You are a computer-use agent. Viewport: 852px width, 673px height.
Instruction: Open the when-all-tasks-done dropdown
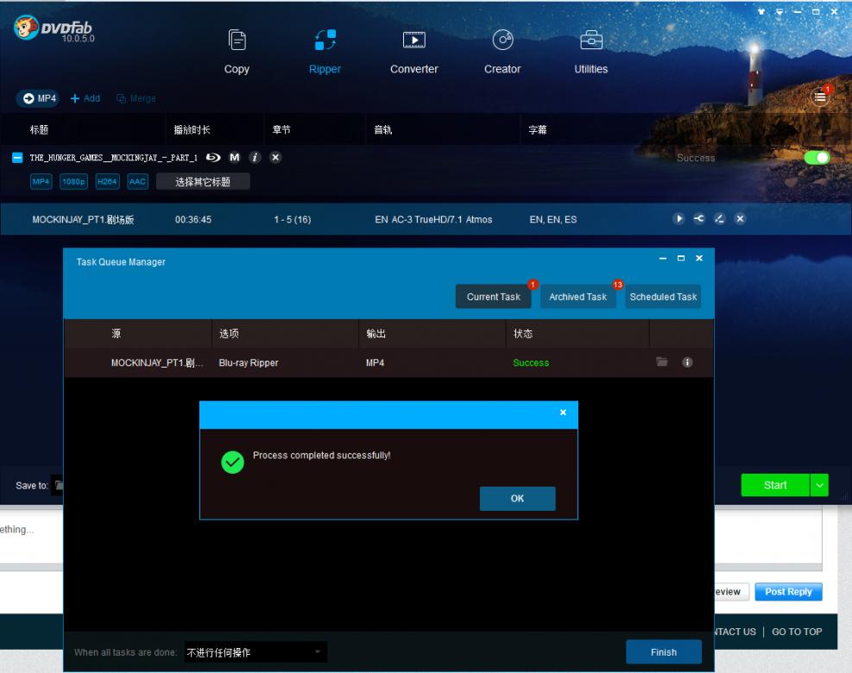click(256, 652)
